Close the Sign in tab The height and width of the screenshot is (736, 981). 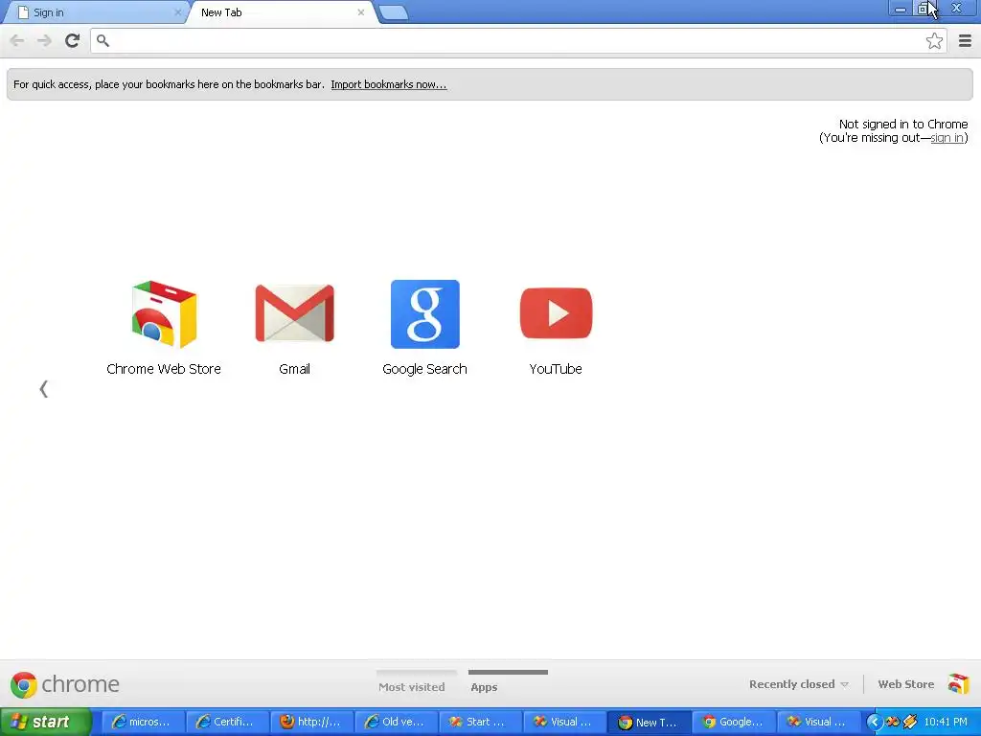177,12
